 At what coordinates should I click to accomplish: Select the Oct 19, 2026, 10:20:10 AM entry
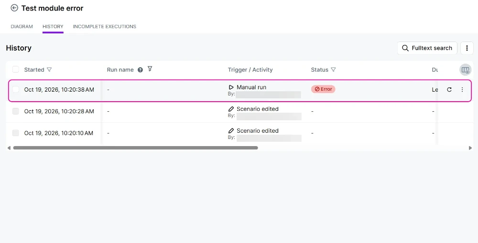tap(58, 133)
